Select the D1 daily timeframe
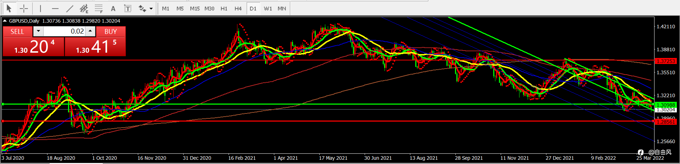The height and width of the screenshot is (164, 680). click(253, 8)
